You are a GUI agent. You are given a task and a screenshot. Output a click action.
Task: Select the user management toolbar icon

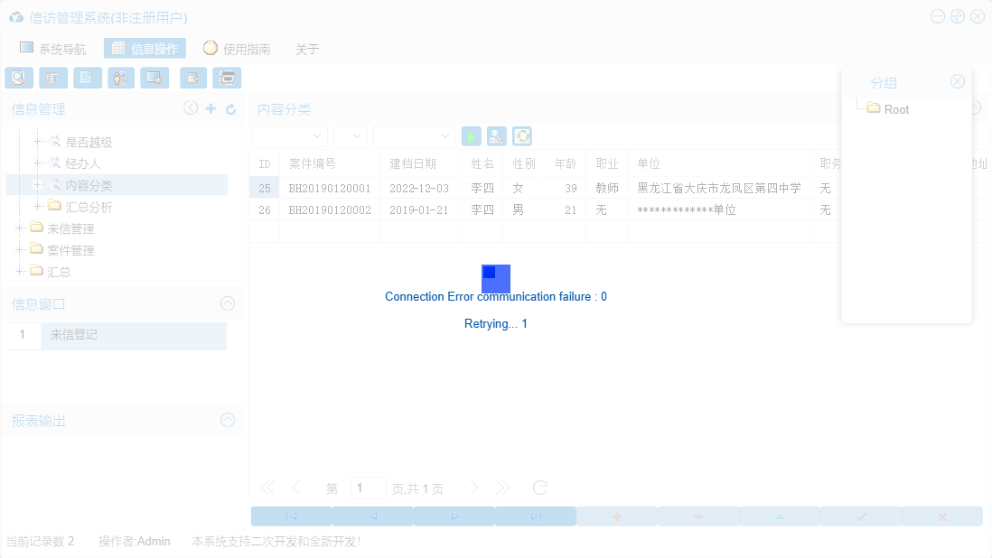click(x=120, y=78)
